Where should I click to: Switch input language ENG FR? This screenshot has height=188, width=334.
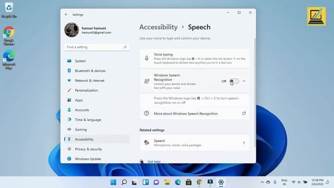point(284,182)
